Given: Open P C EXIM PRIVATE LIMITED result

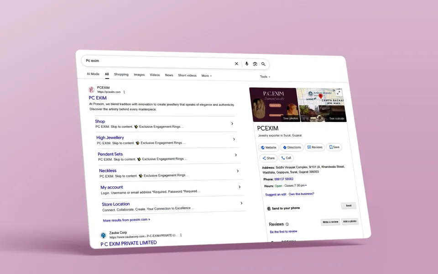Looking at the screenshot, I should point(129,243).
